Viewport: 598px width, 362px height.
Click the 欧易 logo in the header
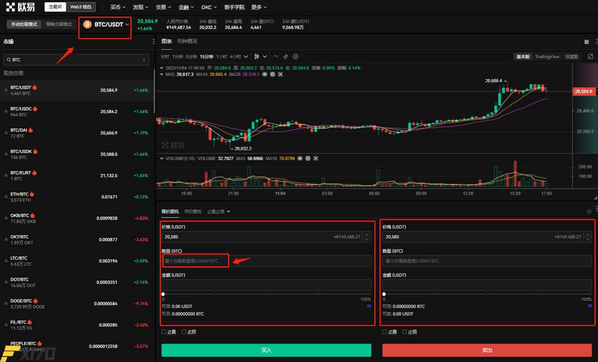(21, 7)
